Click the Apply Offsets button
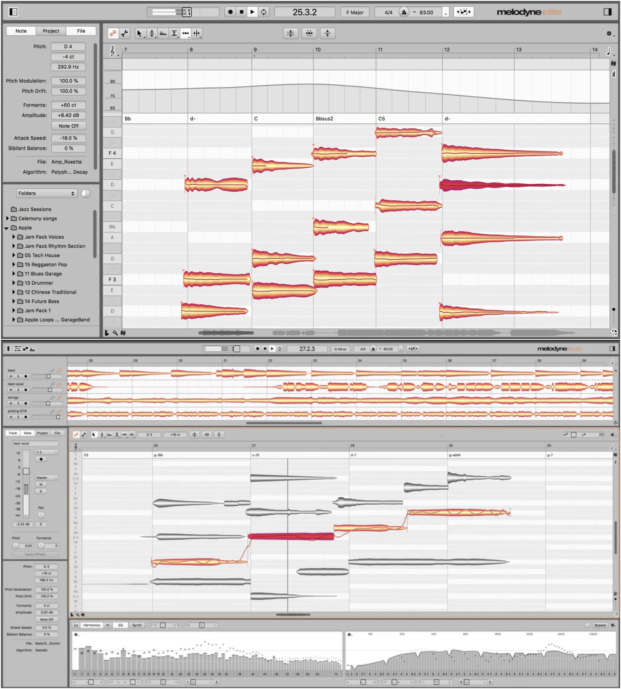 point(35,554)
